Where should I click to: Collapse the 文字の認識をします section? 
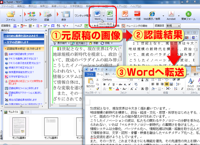click(24, 42)
